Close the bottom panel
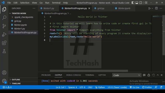 pyautogui.click(x=162, y=75)
